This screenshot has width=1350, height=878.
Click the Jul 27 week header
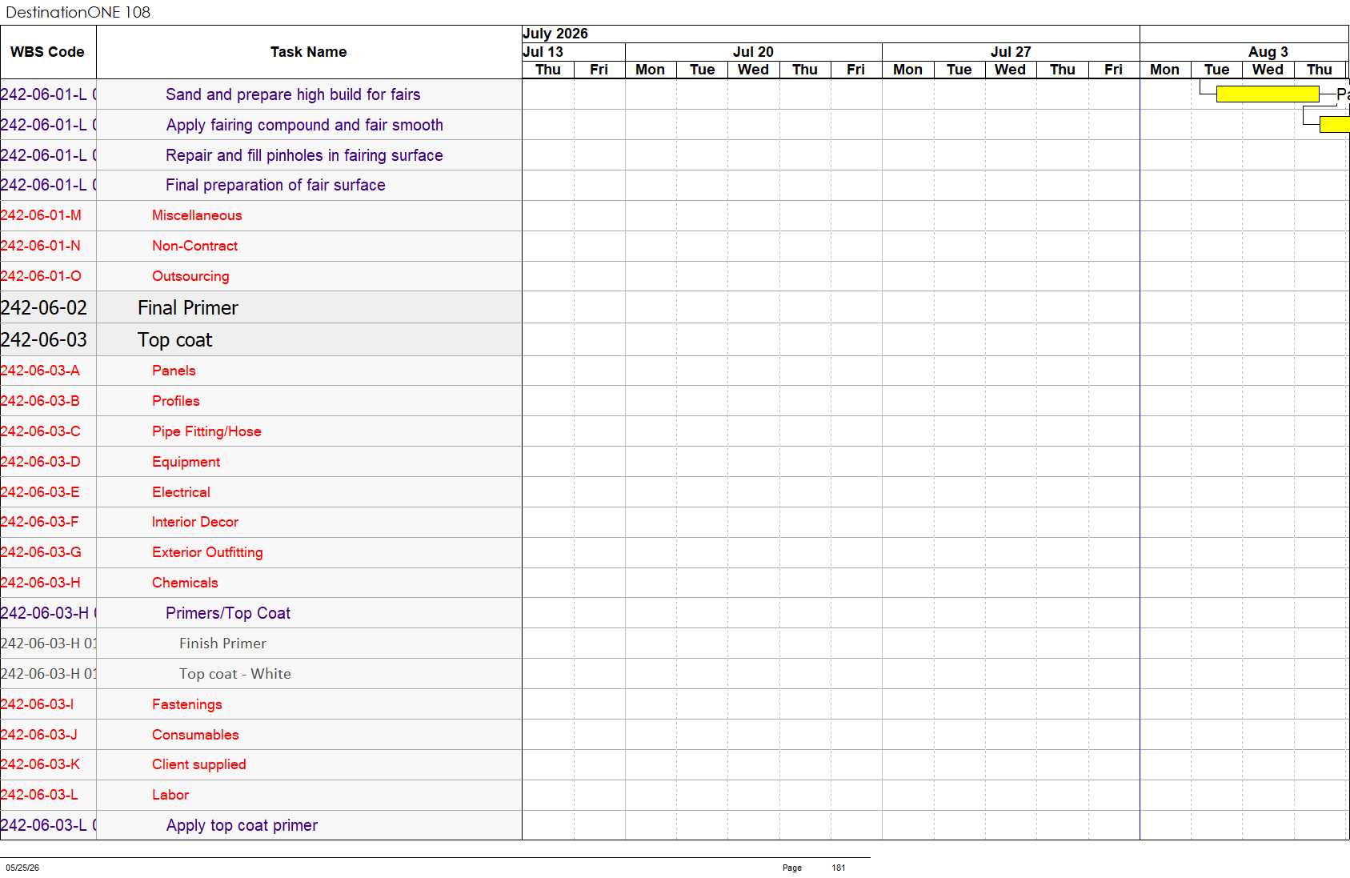coord(1011,52)
